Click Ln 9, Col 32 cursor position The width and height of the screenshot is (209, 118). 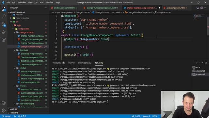(135, 116)
